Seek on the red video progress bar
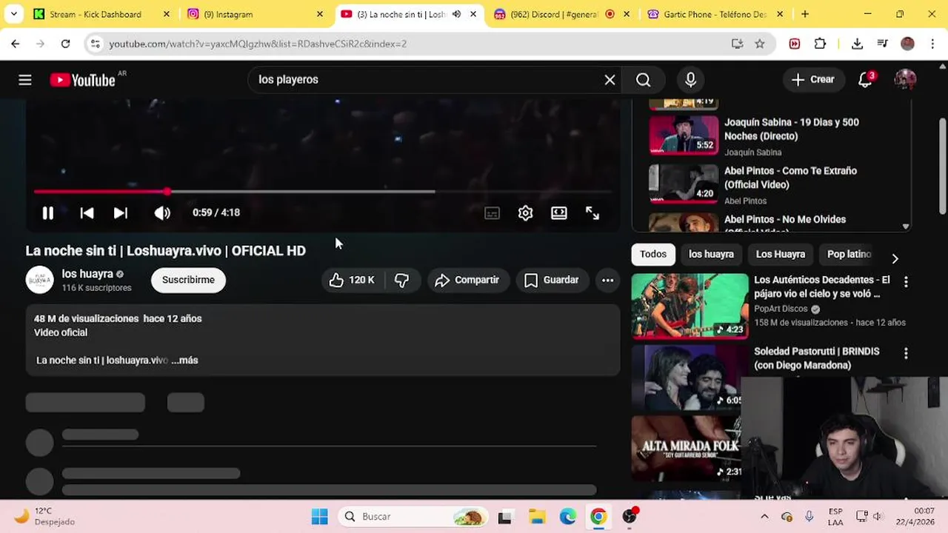Image resolution: width=948 pixels, height=533 pixels. pyautogui.click(x=322, y=192)
